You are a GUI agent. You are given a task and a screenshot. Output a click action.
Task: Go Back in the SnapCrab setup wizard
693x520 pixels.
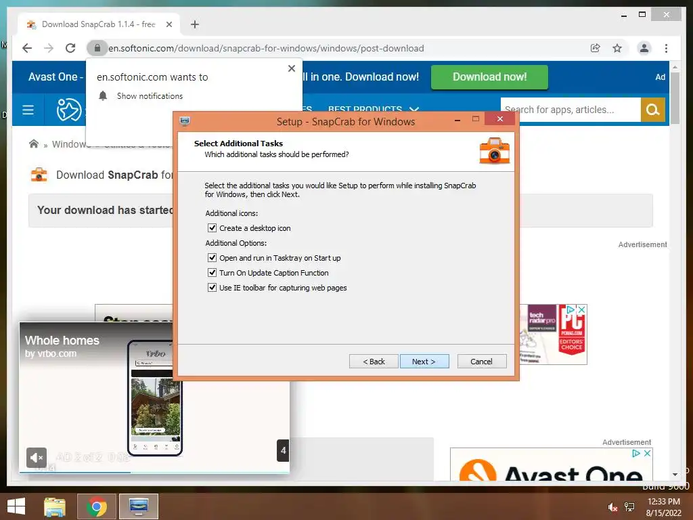(x=374, y=362)
